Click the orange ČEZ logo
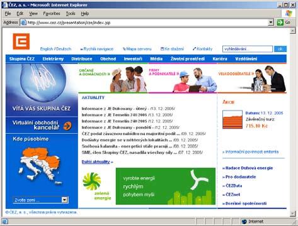Image resolution: width=298 pixels, height=226 pixels. tap(21, 41)
